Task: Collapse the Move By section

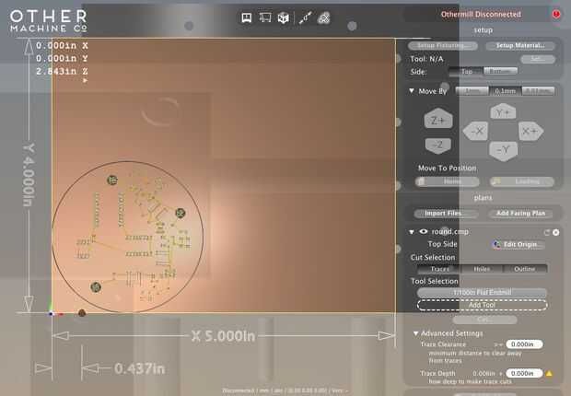Action: [x=412, y=91]
